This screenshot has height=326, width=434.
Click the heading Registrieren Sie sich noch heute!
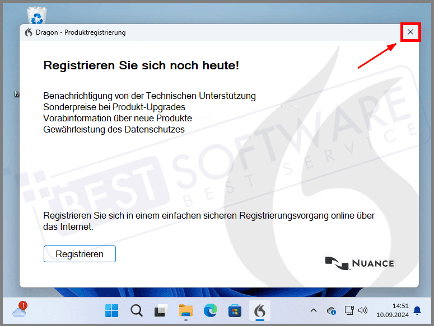point(141,65)
